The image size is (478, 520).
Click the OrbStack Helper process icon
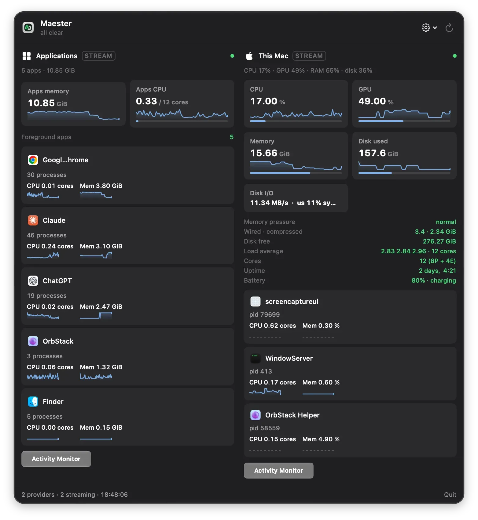pyautogui.click(x=256, y=415)
